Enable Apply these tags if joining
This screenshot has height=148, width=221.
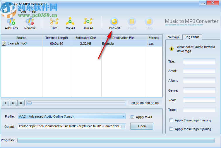(x=171, y=129)
